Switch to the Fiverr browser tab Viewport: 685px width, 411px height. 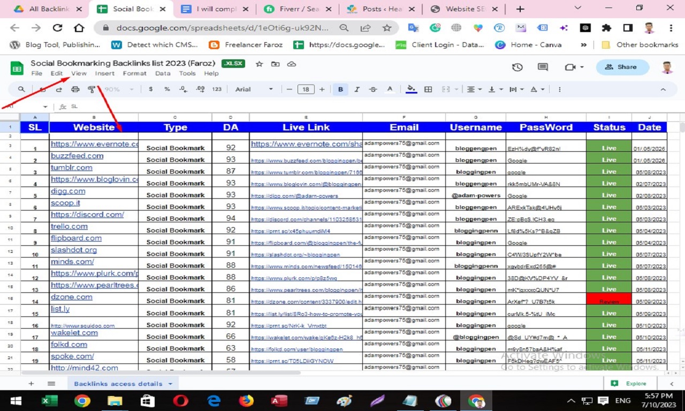pos(297,9)
